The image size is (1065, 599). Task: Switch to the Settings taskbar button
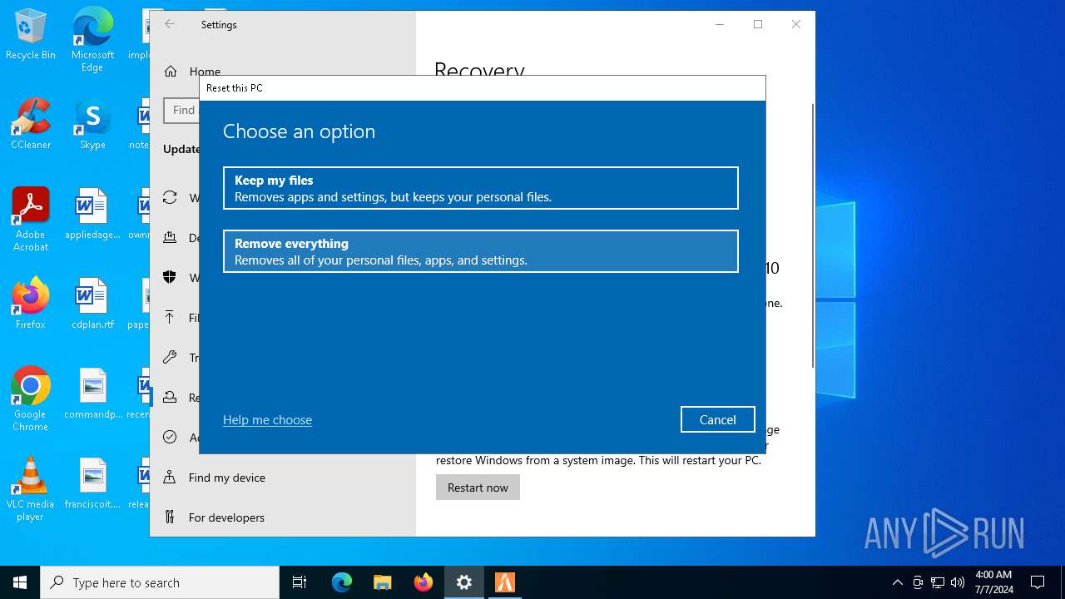(464, 582)
